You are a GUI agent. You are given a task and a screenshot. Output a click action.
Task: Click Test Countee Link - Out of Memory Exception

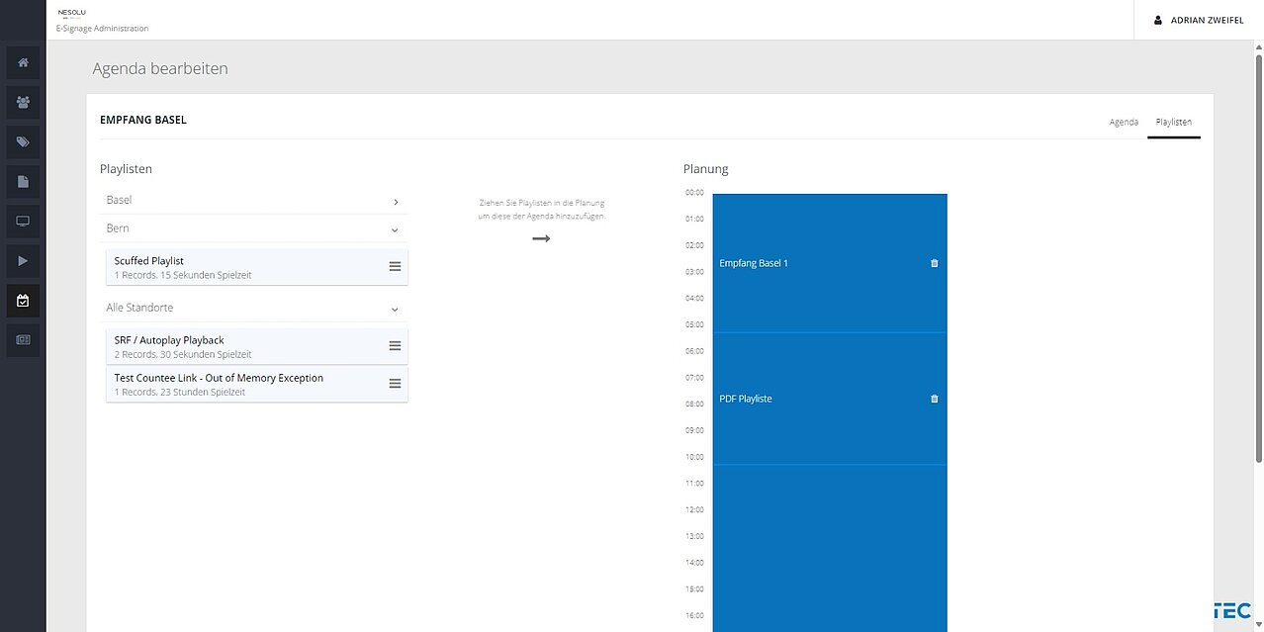(219, 378)
